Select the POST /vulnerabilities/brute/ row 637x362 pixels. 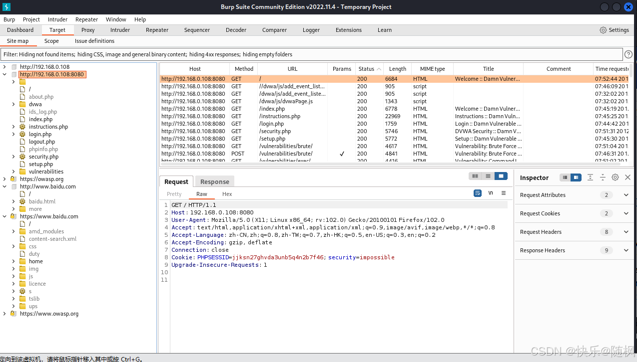tap(395, 154)
